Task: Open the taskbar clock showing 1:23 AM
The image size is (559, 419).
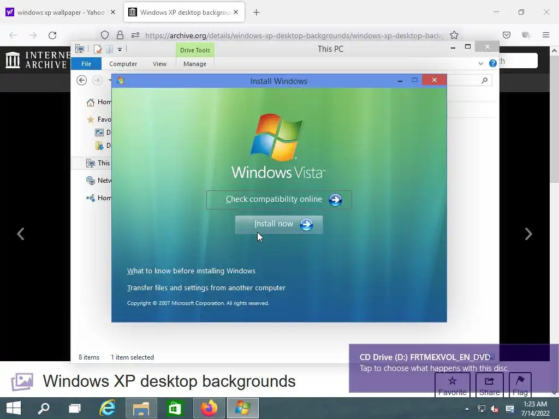Action: pos(535,409)
